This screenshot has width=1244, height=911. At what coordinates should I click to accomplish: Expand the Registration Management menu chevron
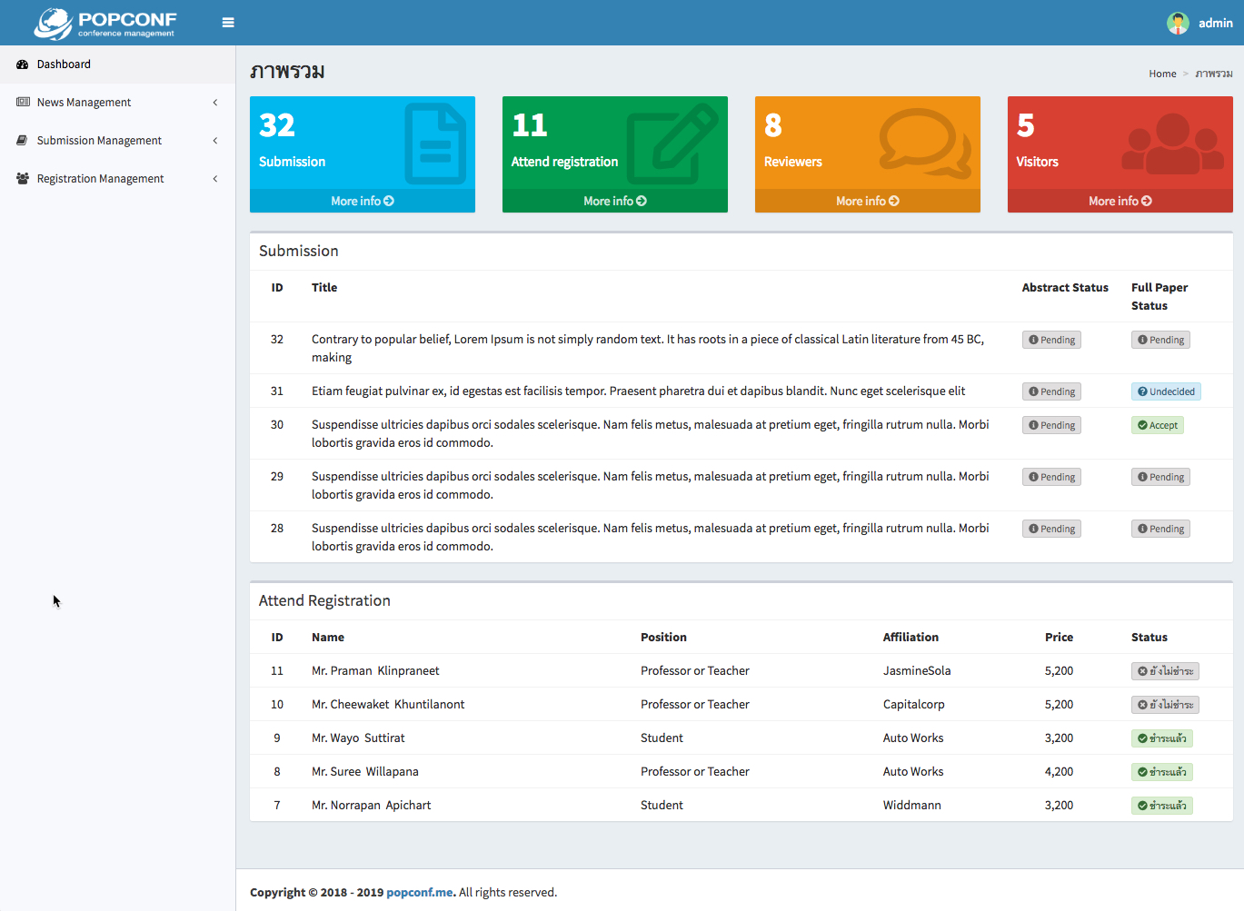pyautogui.click(x=215, y=179)
